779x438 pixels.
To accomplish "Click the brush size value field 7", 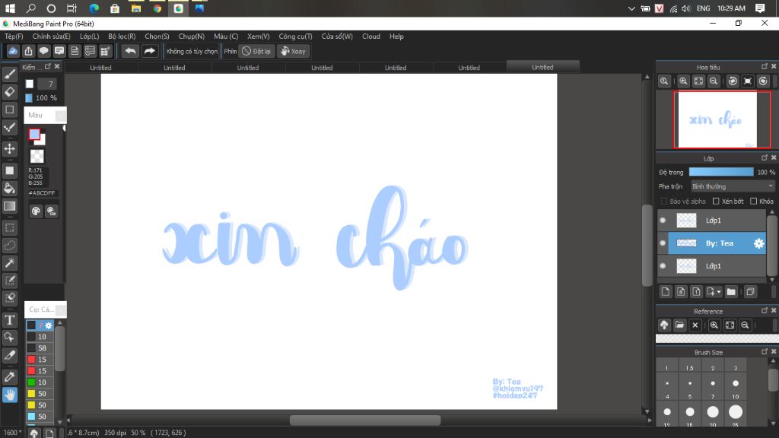I will (48, 84).
